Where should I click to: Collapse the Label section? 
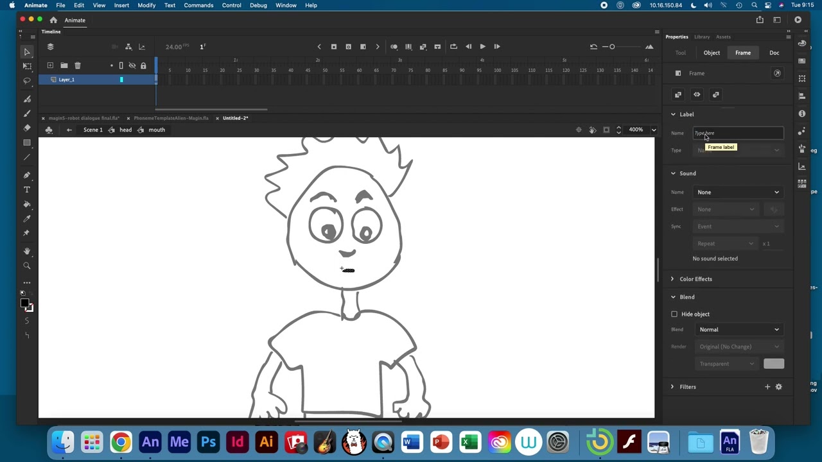pos(673,114)
